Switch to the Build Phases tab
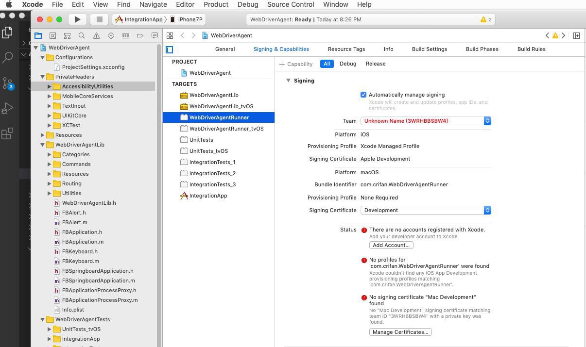Image resolution: width=586 pixels, height=347 pixels. [x=482, y=49]
